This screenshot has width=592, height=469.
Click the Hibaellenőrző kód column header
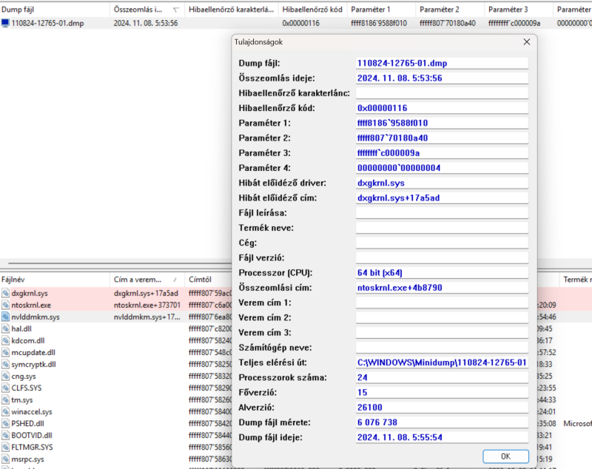pyautogui.click(x=312, y=10)
